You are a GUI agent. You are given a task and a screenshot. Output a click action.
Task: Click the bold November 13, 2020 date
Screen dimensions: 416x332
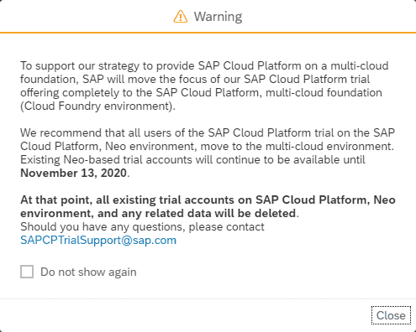coord(74,173)
